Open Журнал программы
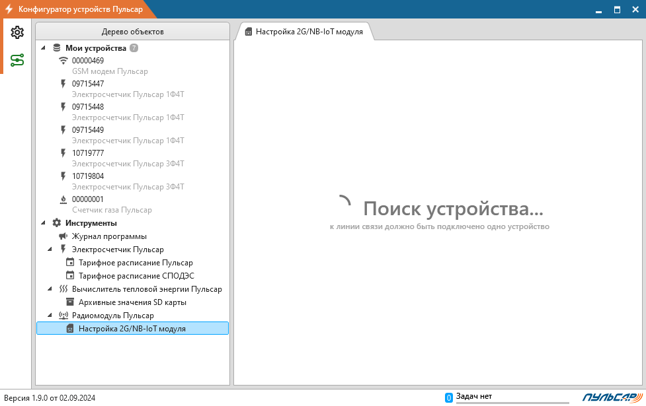Image resolution: width=646 pixels, height=406 pixels. (x=109, y=236)
